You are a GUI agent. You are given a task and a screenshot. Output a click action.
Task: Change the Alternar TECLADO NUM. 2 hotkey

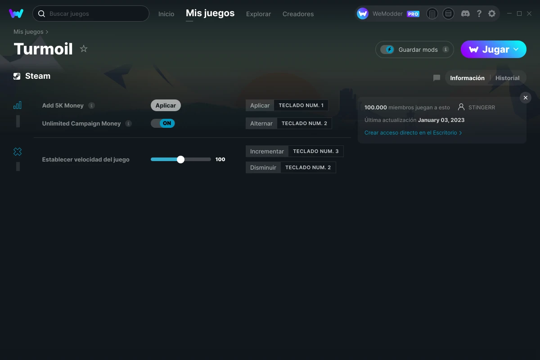304,123
